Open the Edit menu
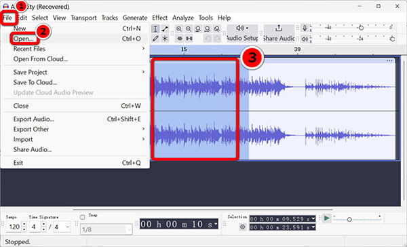Viewport: 407px width, 247px height. [x=22, y=18]
